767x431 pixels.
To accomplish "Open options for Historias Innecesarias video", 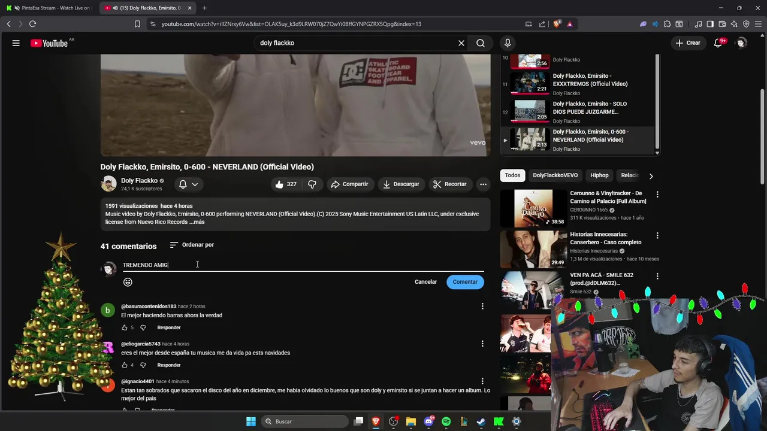I will pos(657,235).
